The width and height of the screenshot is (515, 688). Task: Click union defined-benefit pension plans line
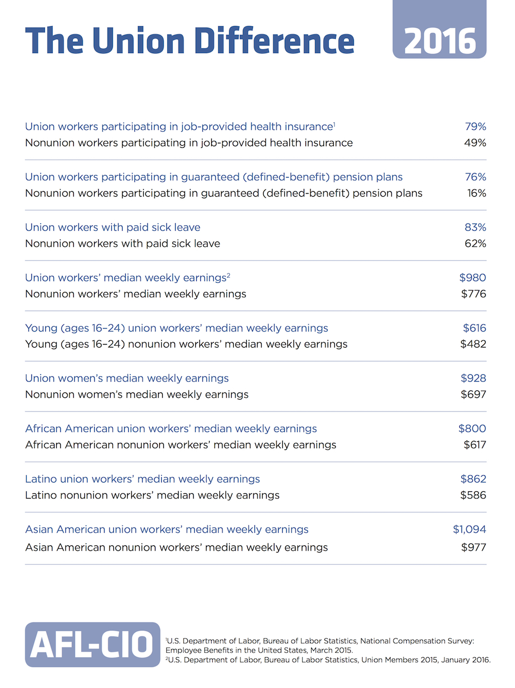point(214,177)
